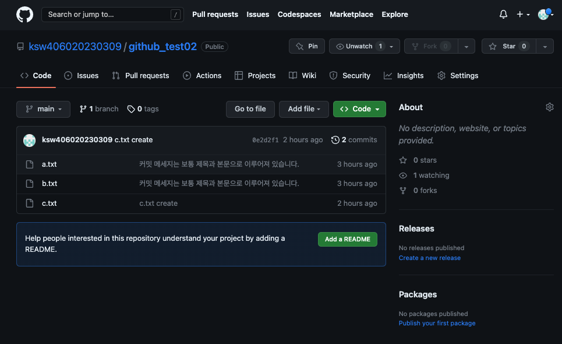Open commit hash 0e2d2f1
Viewport: 562px width, 344px height.
[265, 141]
